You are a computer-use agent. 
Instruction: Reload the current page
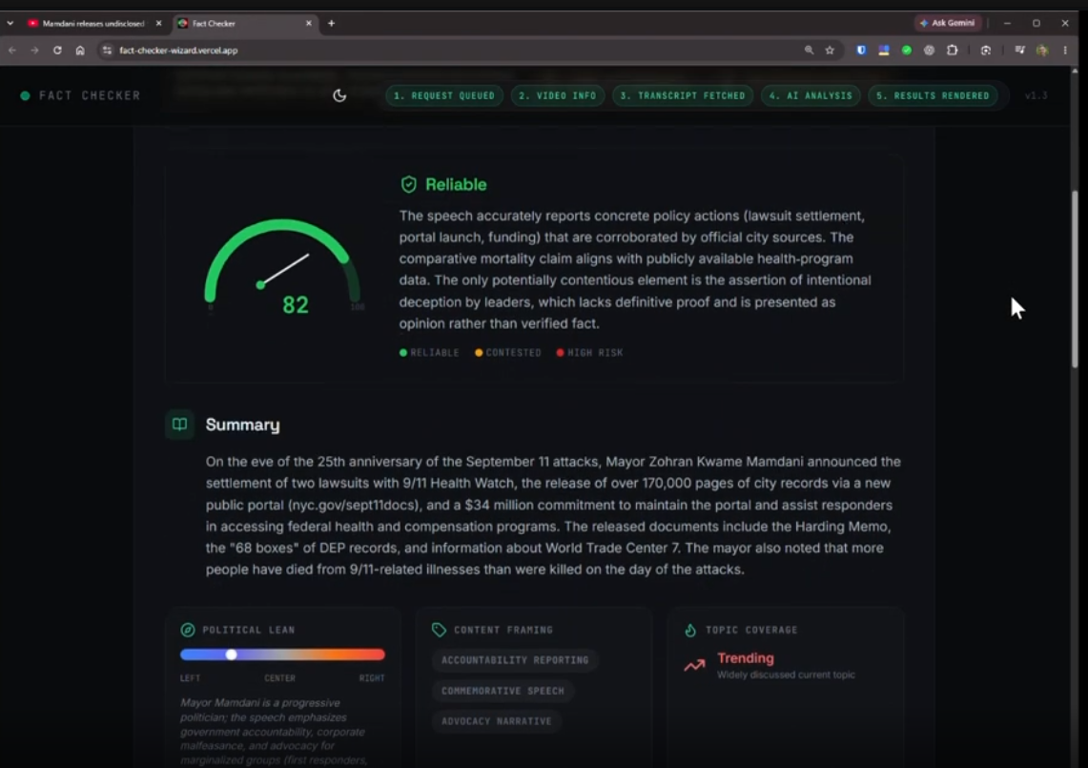coord(57,50)
